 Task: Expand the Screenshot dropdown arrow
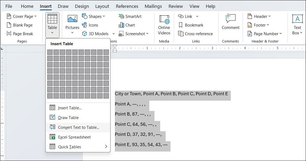[147, 34]
